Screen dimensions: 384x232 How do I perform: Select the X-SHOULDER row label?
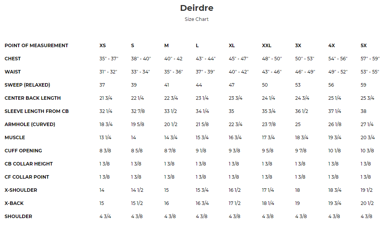pos(21,190)
